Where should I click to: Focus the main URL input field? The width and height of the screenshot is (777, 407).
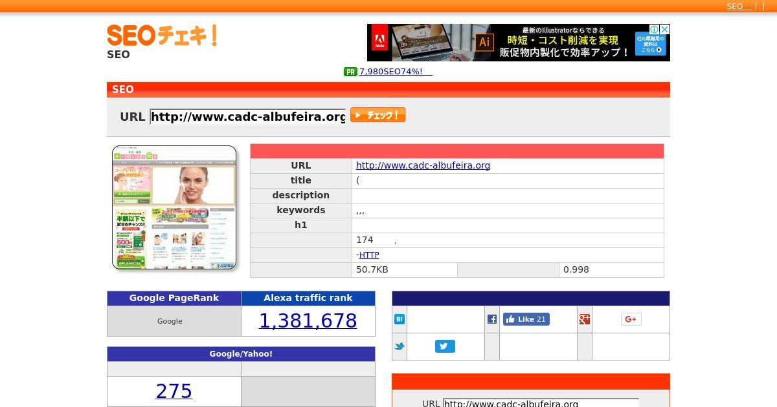click(248, 116)
